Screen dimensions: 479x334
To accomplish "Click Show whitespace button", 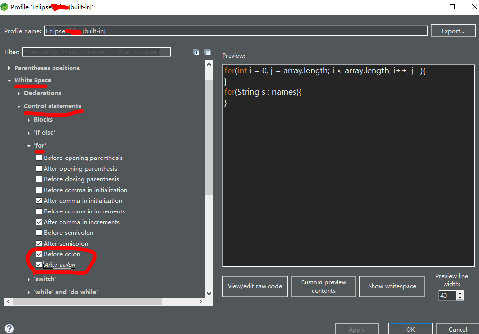I will click(x=392, y=286).
